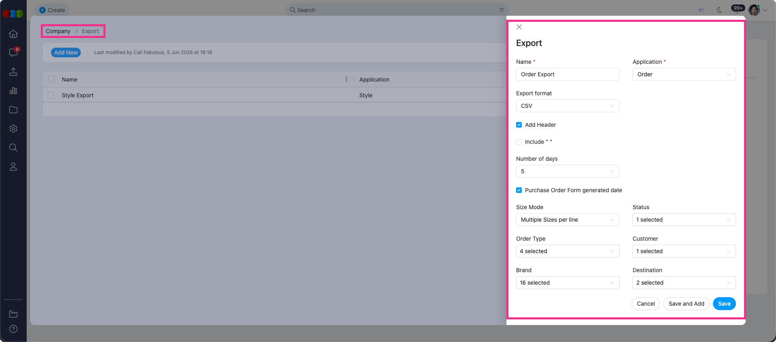The width and height of the screenshot is (776, 342).
Task: Open the Status dropdown
Action: [684, 220]
